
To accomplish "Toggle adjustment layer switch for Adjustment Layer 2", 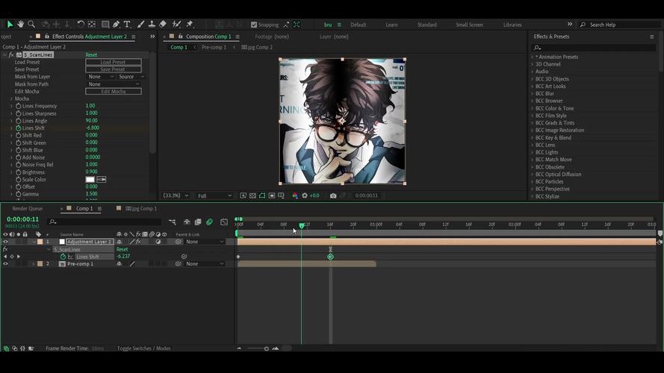I will (158, 242).
